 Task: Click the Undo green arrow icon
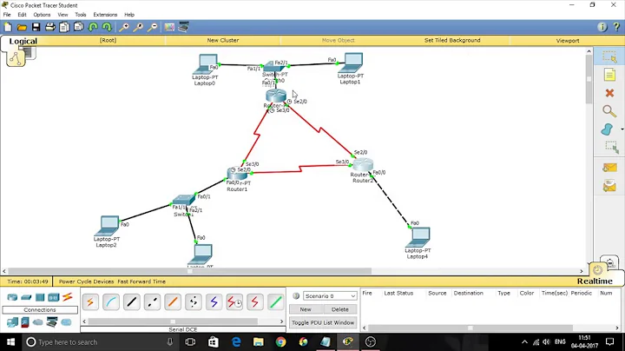[x=93, y=27]
